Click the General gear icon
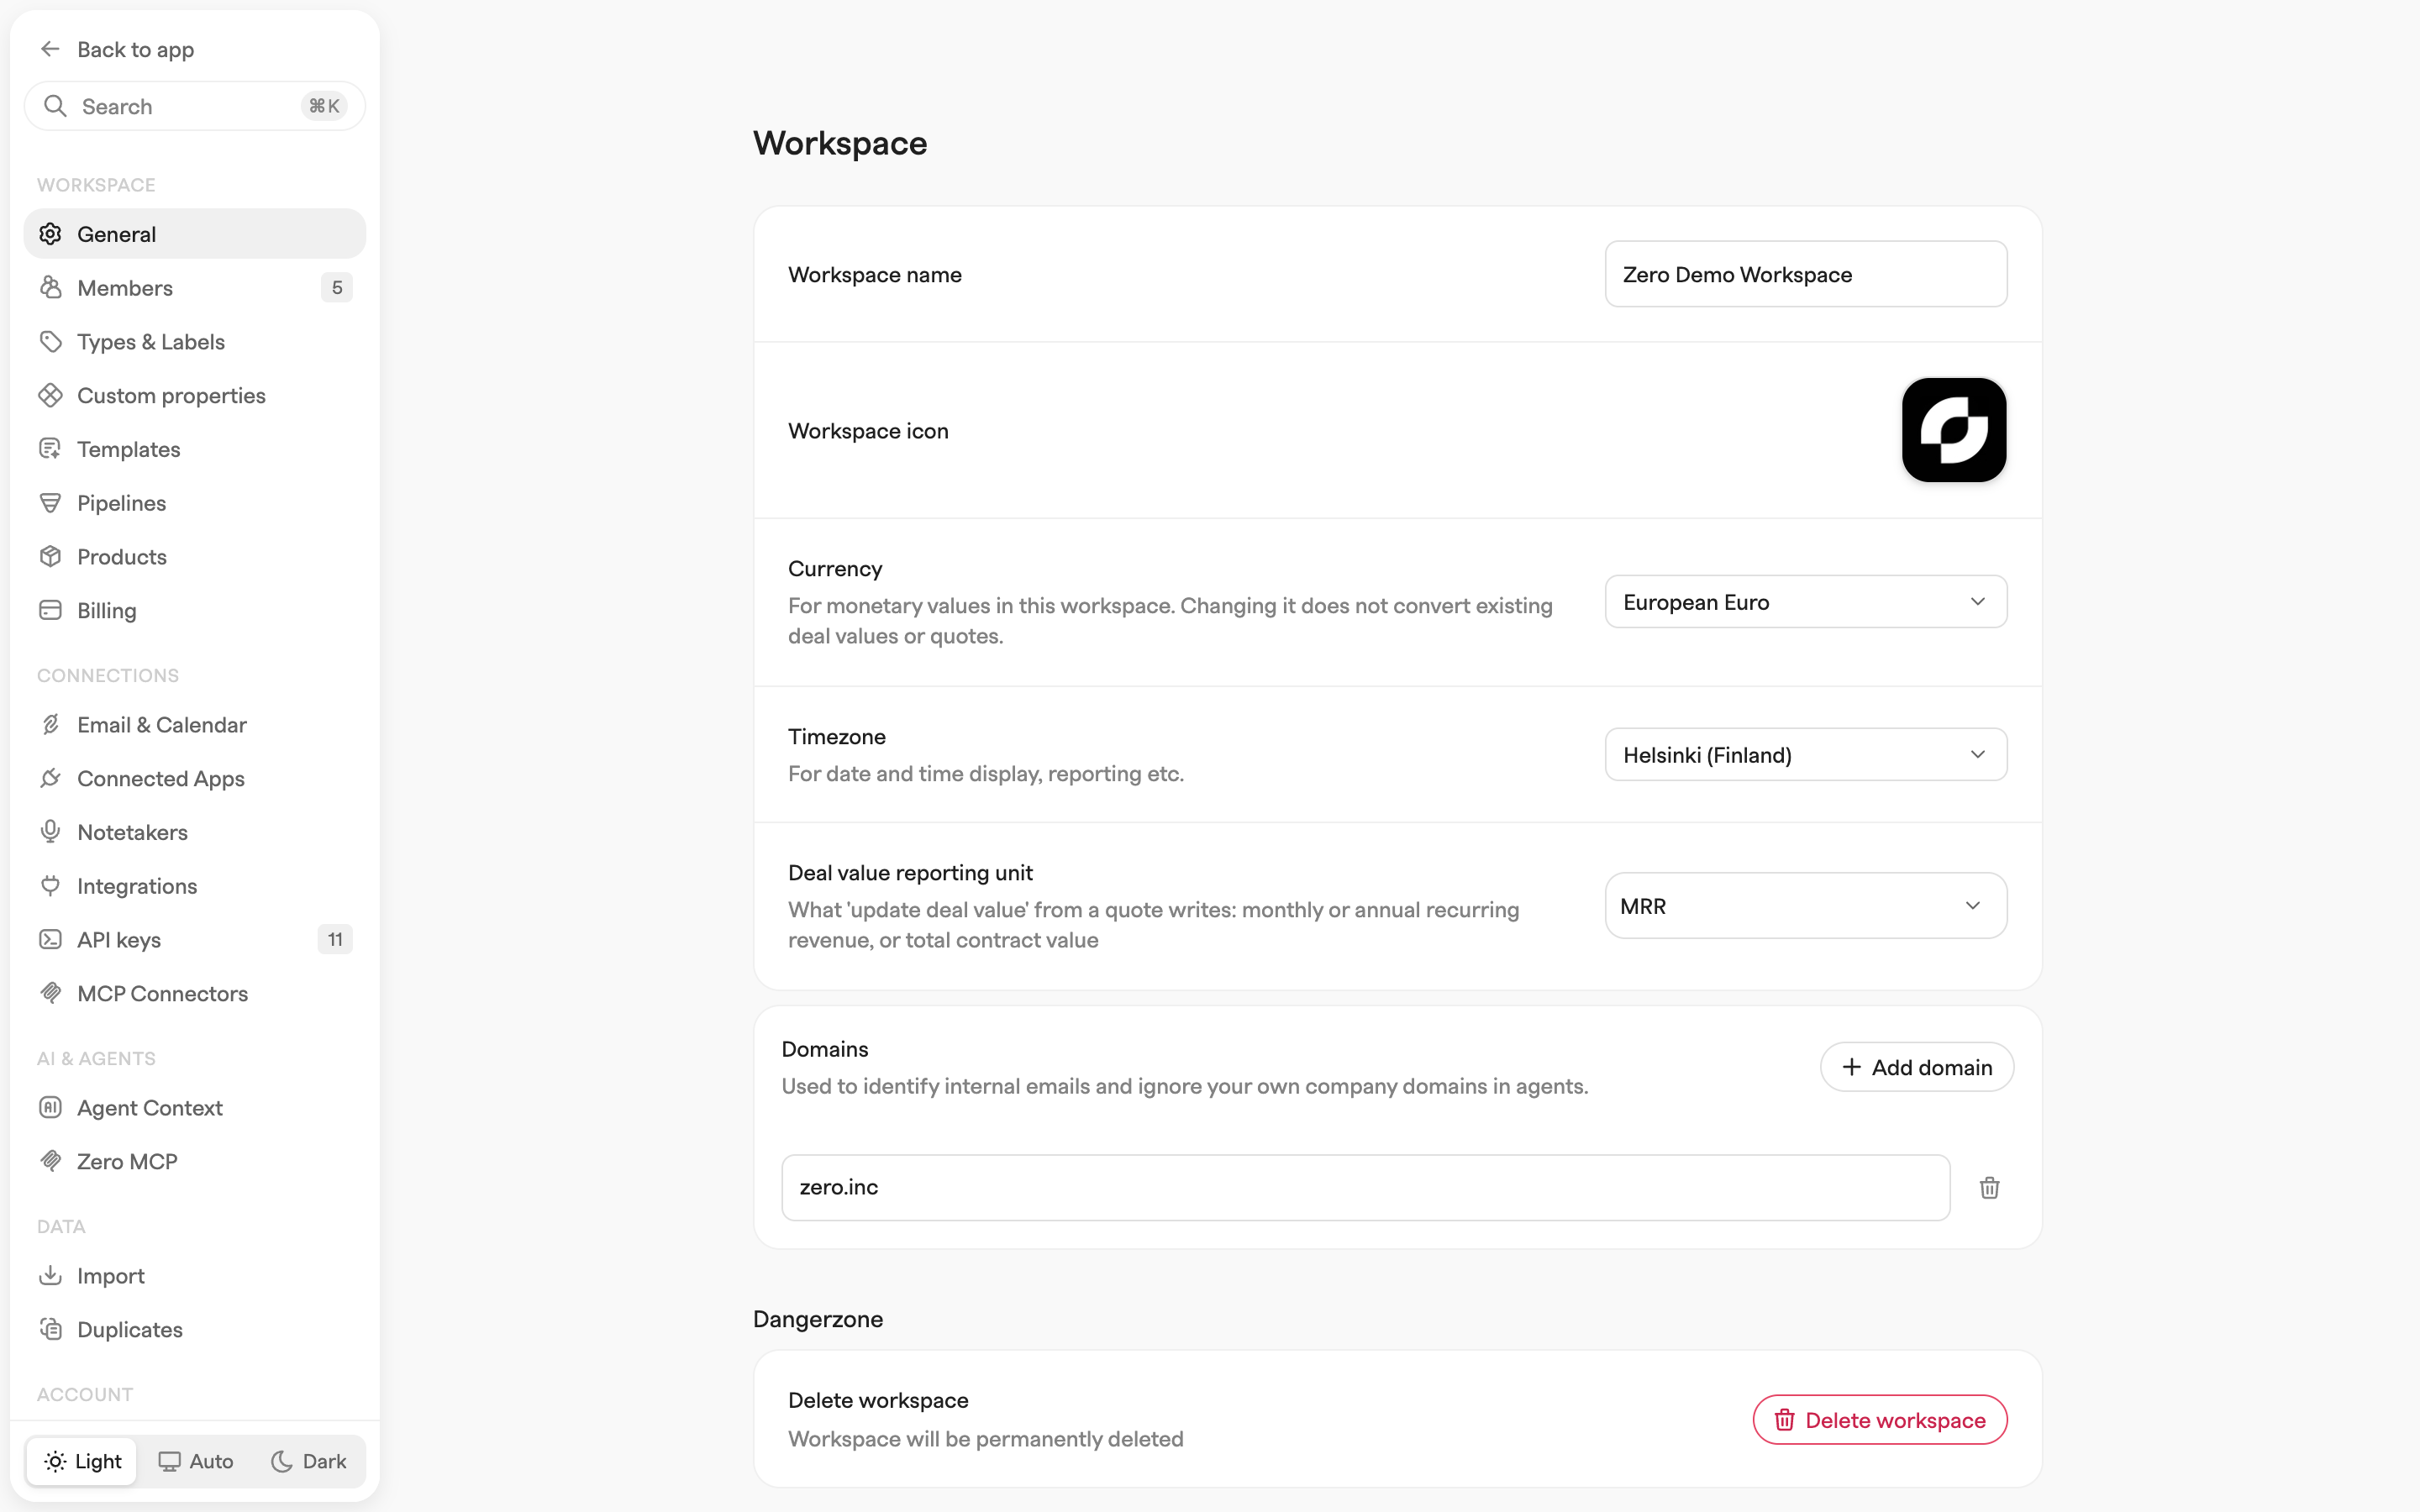2420x1512 pixels. click(x=51, y=234)
